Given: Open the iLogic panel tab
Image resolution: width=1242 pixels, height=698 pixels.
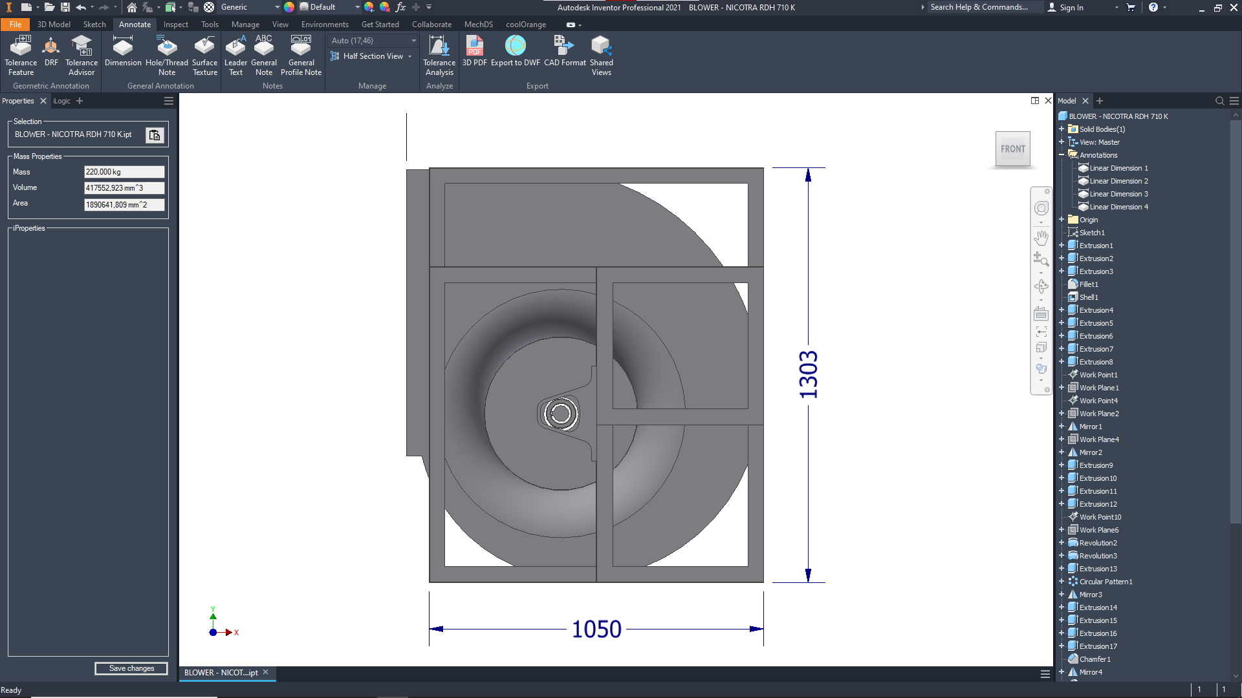Looking at the screenshot, I should click(62, 101).
